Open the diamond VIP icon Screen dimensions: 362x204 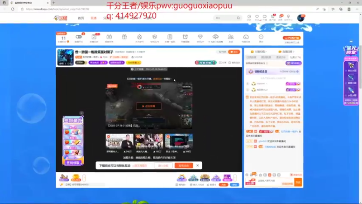click(200, 37)
